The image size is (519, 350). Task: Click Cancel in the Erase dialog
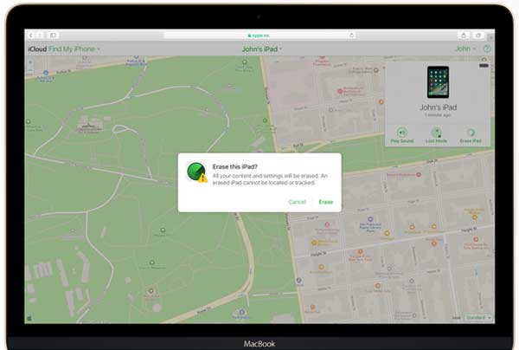[x=297, y=202]
